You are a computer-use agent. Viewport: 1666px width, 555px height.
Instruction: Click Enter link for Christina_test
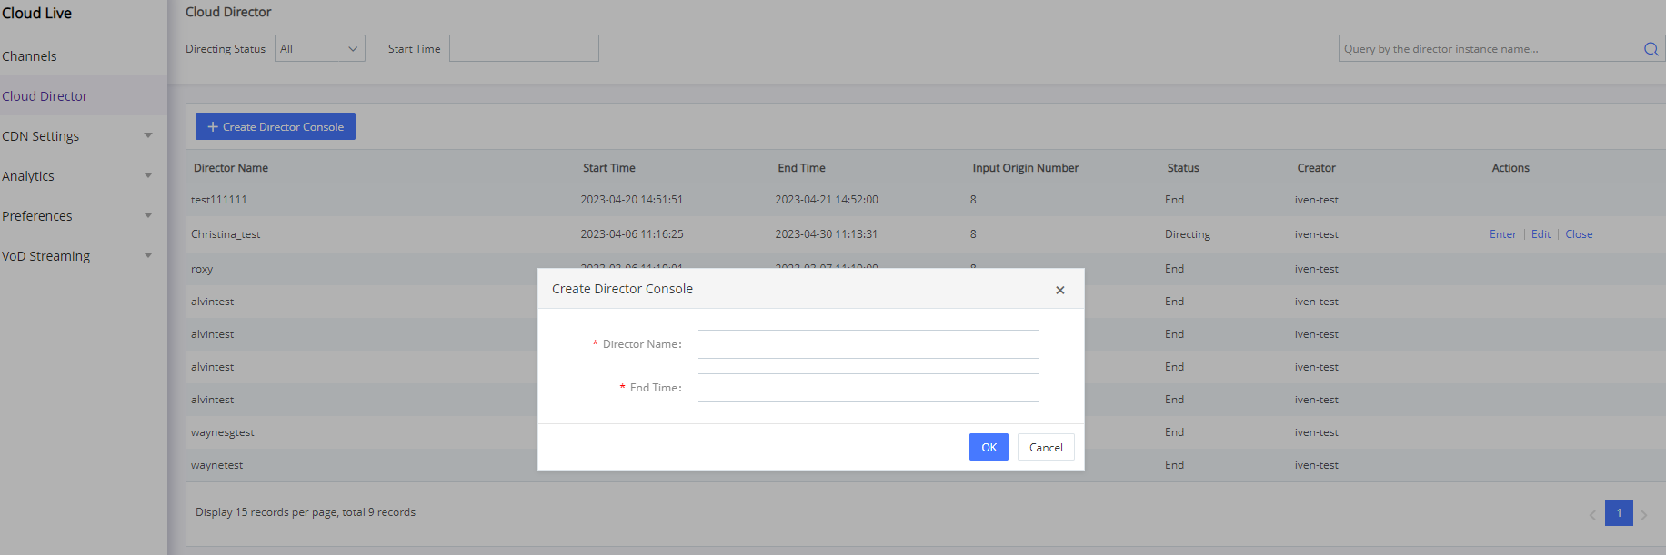1502,234
